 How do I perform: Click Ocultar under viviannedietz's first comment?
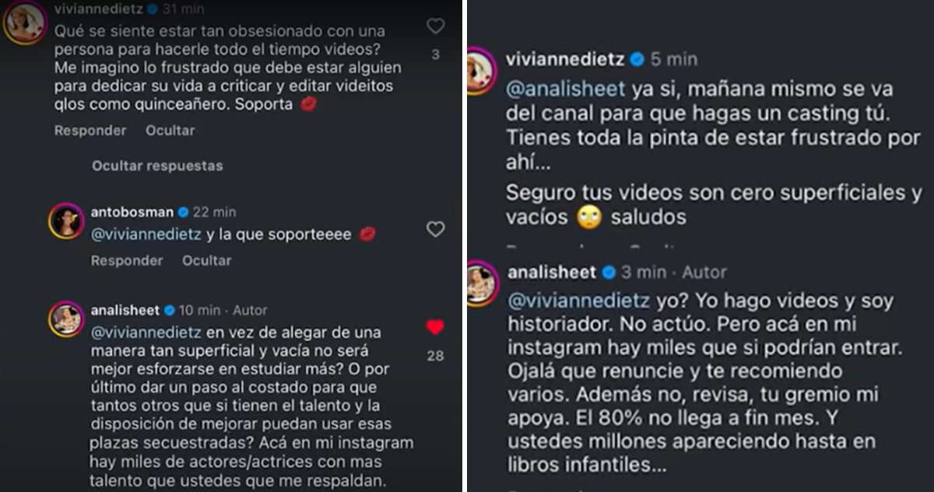(x=170, y=131)
